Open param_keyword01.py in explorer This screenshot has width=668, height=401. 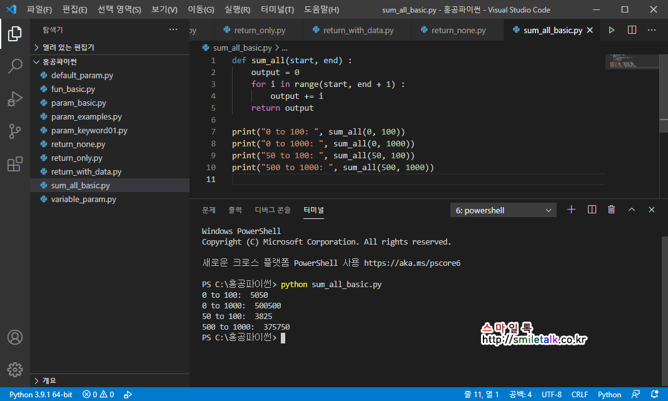[x=110, y=130]
